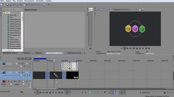Toggle Mute on audio track 3
The image size is (174, 97).
click(x=23, y=81)
